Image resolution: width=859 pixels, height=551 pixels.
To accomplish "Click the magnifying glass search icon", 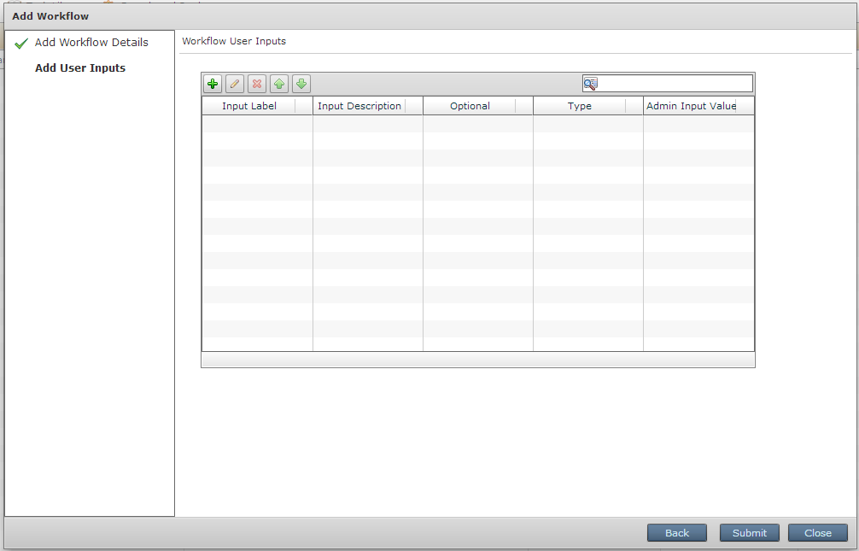I will pyautogui.click(x=591, y=83).
